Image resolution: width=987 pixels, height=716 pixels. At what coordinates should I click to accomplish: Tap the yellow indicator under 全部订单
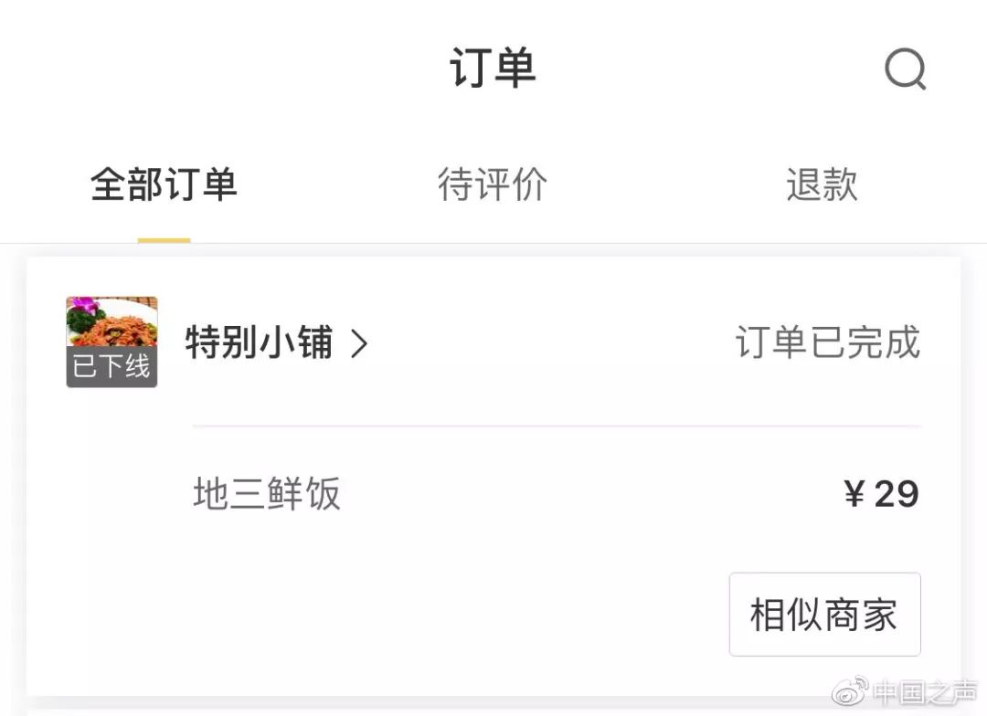(164, 240)
